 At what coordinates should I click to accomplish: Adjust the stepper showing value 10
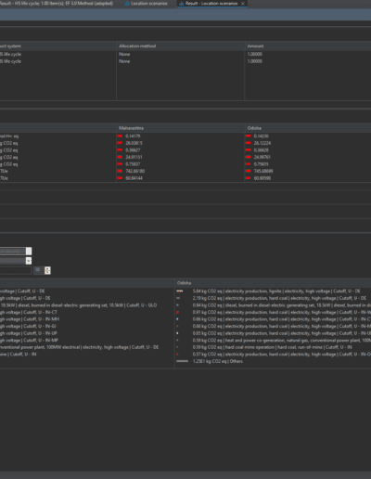click(47, 270)
